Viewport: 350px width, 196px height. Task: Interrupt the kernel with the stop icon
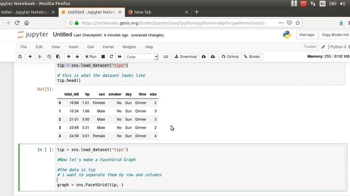(x=103, y=57)
